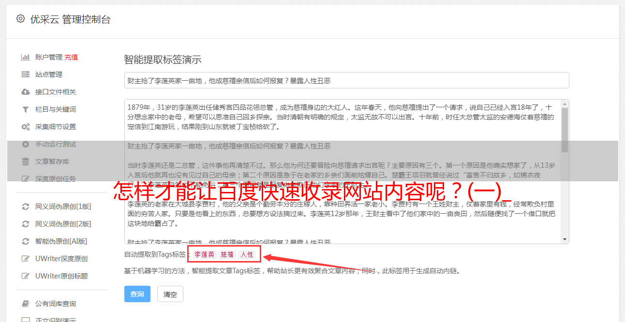This screenshot has height=322, width=625.
Task: Click inside the article content textarea
Action: tap(342, 172)
